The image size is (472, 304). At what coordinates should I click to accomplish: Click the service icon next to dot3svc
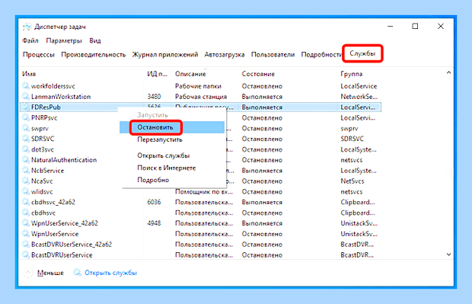pyautogui.click(x=26, y=149)
